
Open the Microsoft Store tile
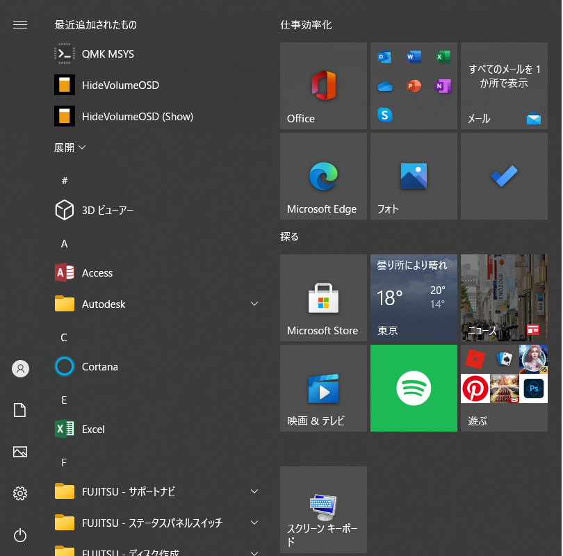coord(323,298)
